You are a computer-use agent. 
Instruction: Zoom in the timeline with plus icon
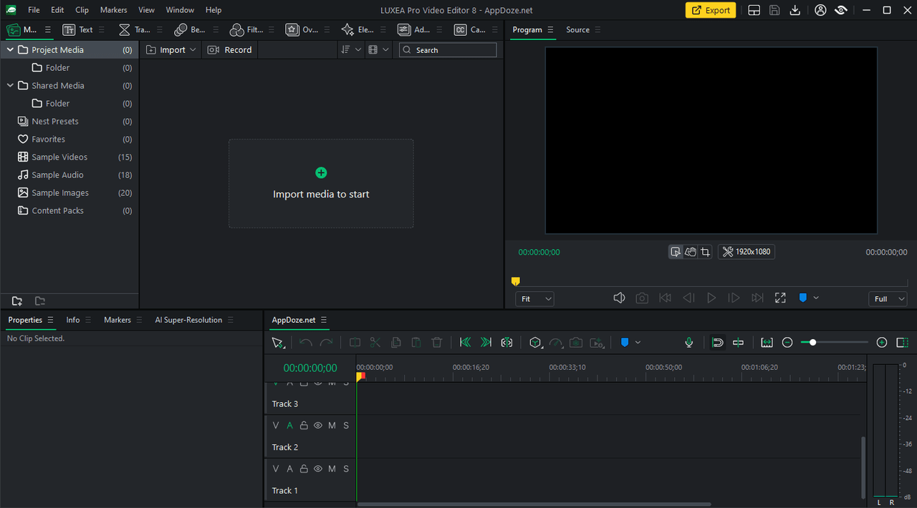tap(882, 343)
